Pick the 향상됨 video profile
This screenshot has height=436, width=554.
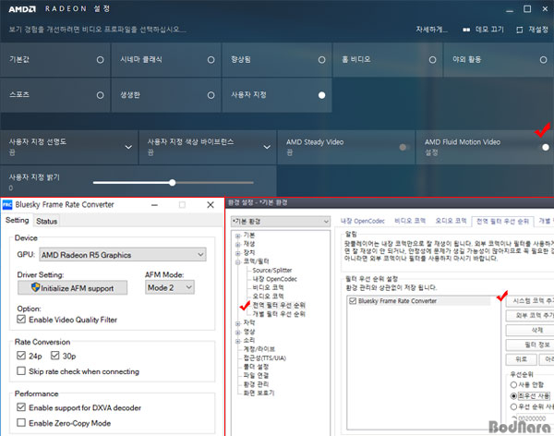point(277,60)
